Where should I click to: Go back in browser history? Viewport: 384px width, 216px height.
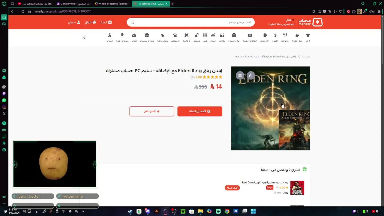click(12, 11)
